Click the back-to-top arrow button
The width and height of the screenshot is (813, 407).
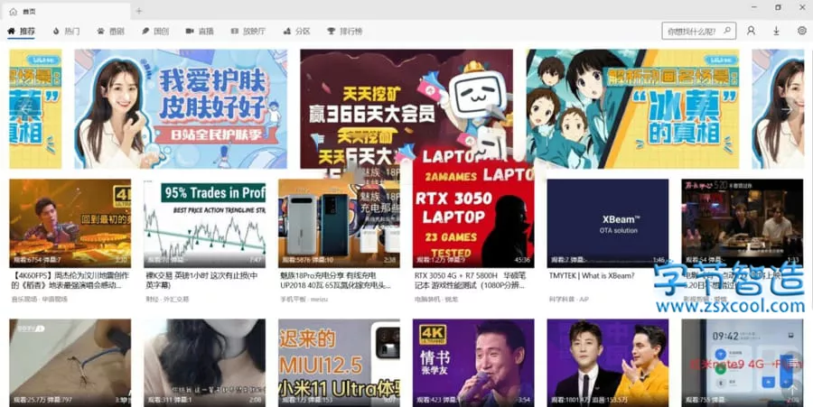793,389
